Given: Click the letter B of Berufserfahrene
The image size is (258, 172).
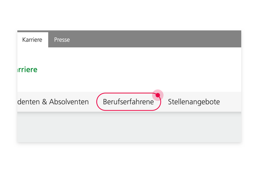Looking at the screenshot, I should click(x=105, y=102).
